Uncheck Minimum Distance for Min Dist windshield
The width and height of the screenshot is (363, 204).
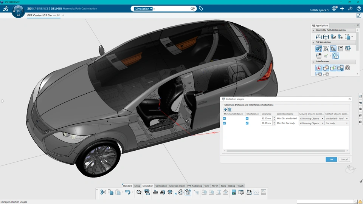pyautogui.click(x=225, y=119)
